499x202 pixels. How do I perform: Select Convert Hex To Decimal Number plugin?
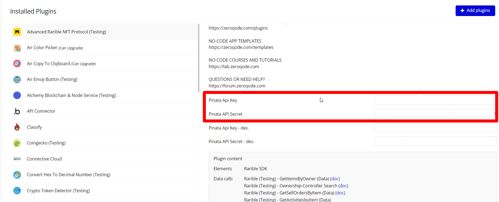[104, 175]
